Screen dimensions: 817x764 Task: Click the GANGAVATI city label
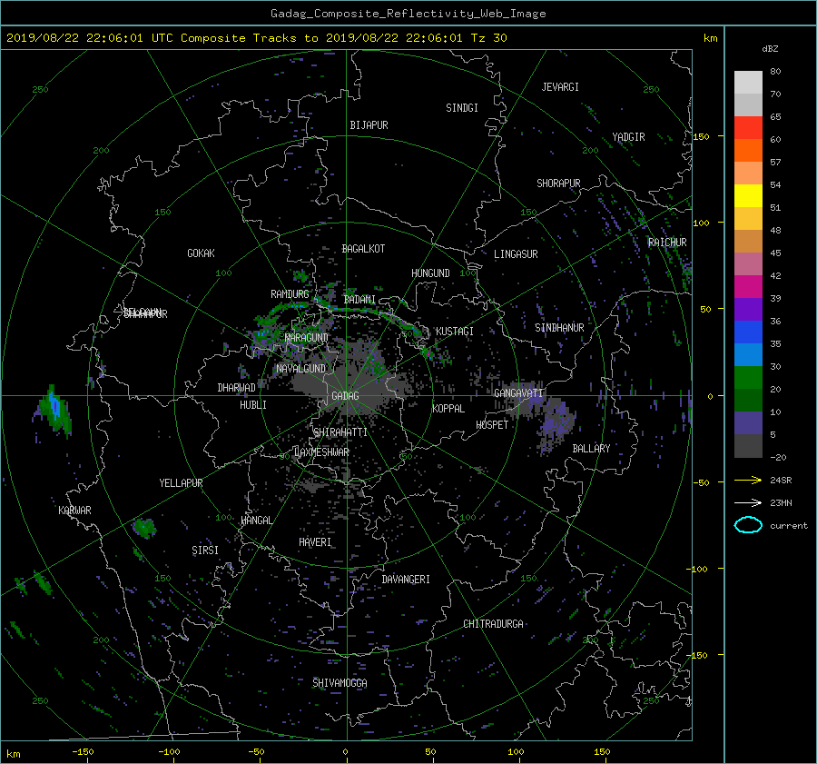(518, 392)
